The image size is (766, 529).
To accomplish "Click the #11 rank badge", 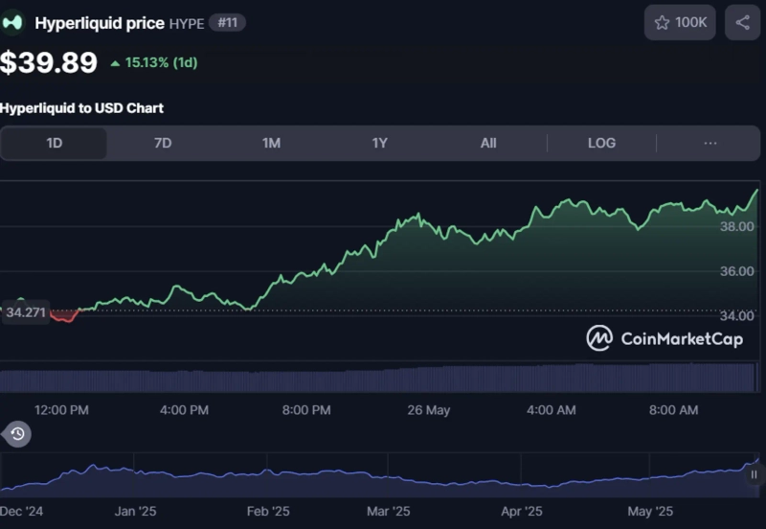I will 227,22.
